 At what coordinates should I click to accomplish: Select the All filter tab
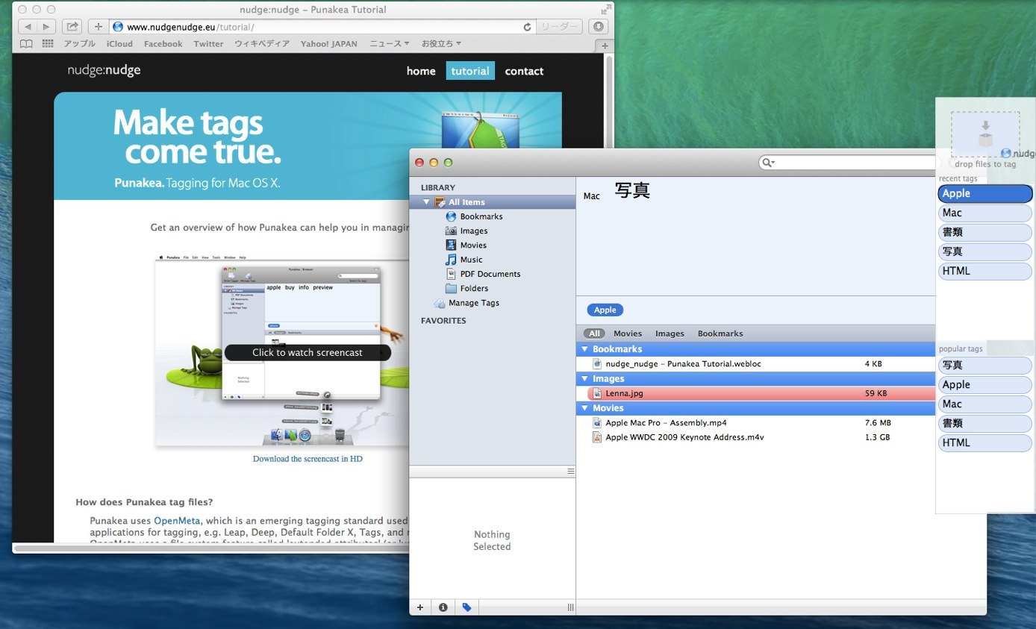tap(594, 334)
